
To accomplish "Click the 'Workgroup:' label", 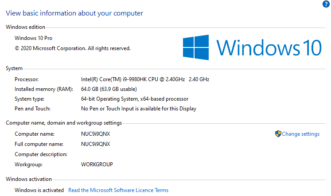I will (x=28, y=165).
